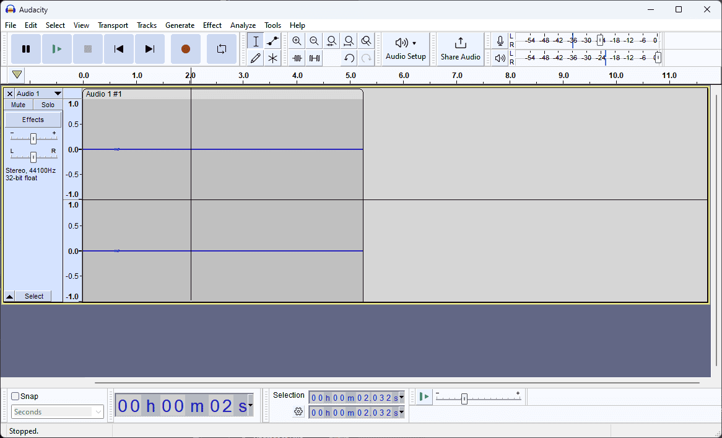Open the Tracks menu
The image size is (722, 438).
point(146,25)
